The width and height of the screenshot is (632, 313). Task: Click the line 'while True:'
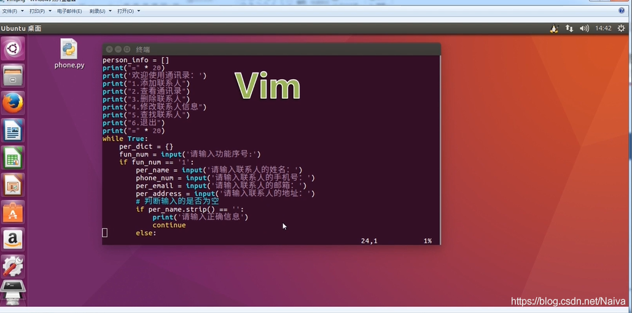(125, 139)
